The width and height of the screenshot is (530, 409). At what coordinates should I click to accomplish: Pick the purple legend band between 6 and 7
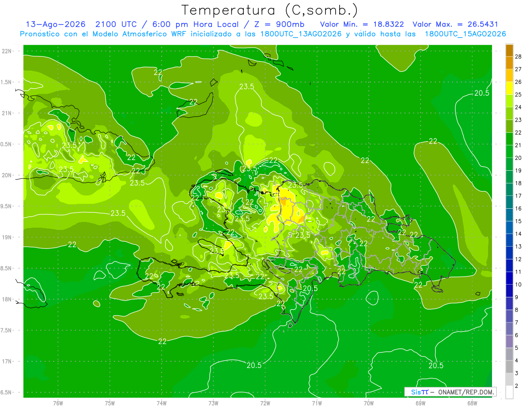(509, 329)
